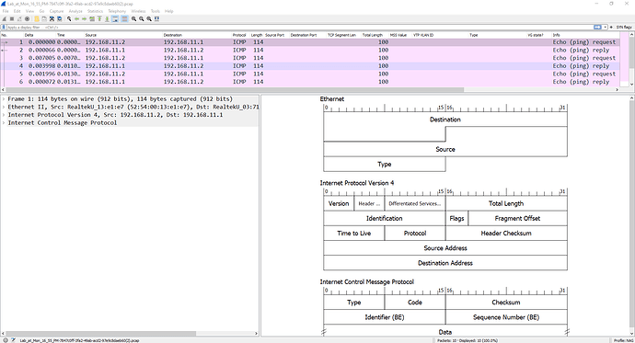Add a filter button with the plus icon

[611, 27]
